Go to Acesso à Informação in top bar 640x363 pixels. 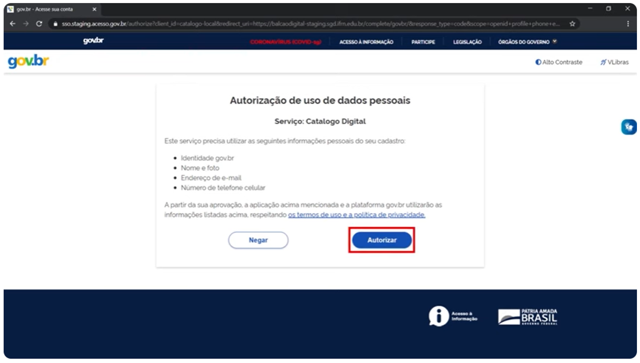pyautogui.click(x=366, y=42)
